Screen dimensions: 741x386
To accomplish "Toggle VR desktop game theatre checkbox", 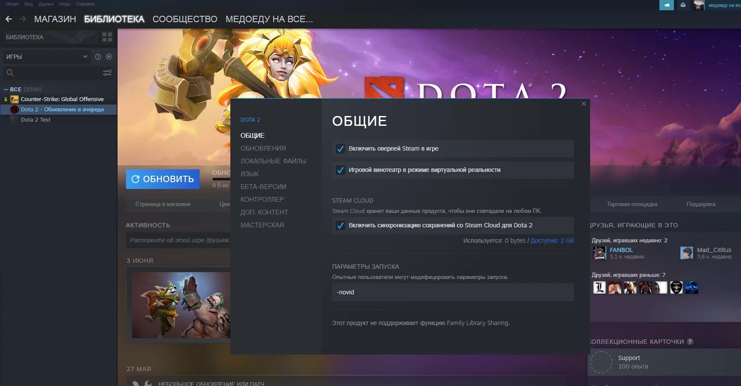I will click(x=340, y=170).
